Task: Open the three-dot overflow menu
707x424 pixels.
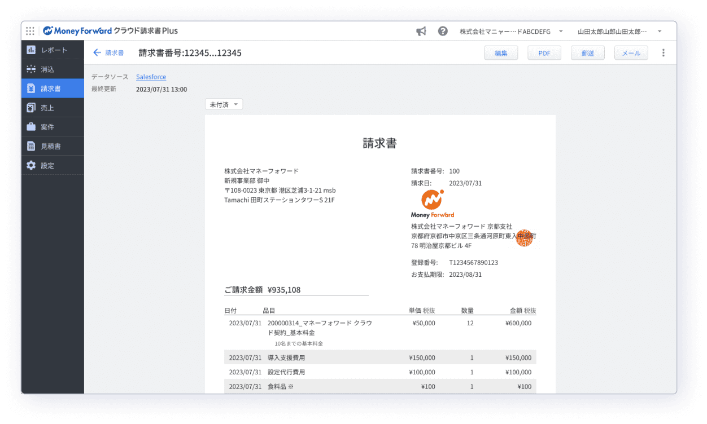Action: point(664,52)
